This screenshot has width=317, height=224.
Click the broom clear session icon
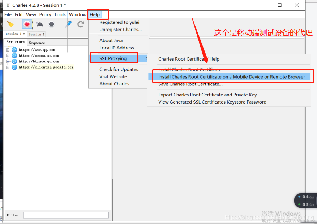coord(10,25)
